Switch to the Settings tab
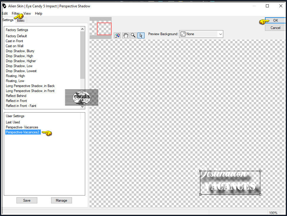Viewport: 287px width, 216px height. tap(8, 20)
